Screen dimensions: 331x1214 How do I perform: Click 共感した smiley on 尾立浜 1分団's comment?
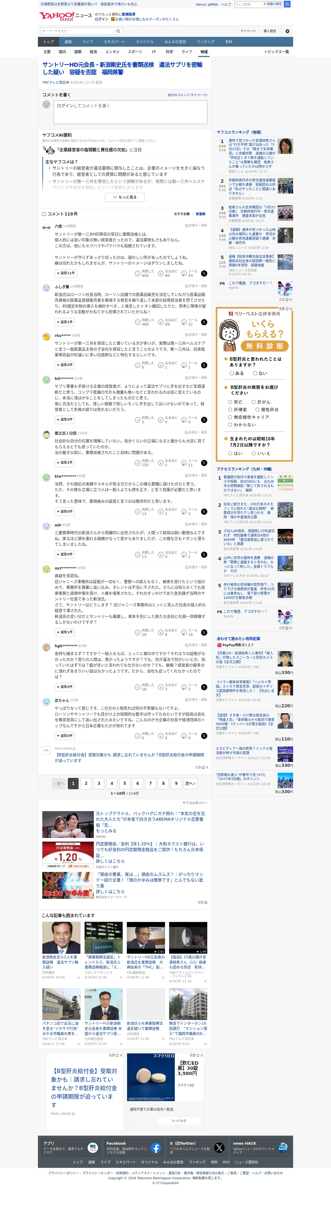click(138, 463)
